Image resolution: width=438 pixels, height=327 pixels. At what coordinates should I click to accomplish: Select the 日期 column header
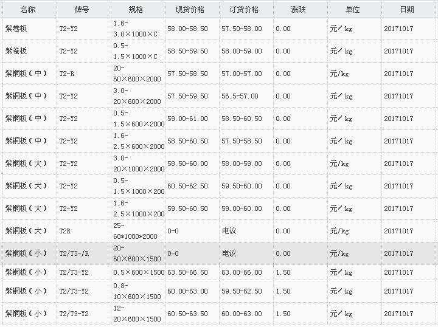407,10
